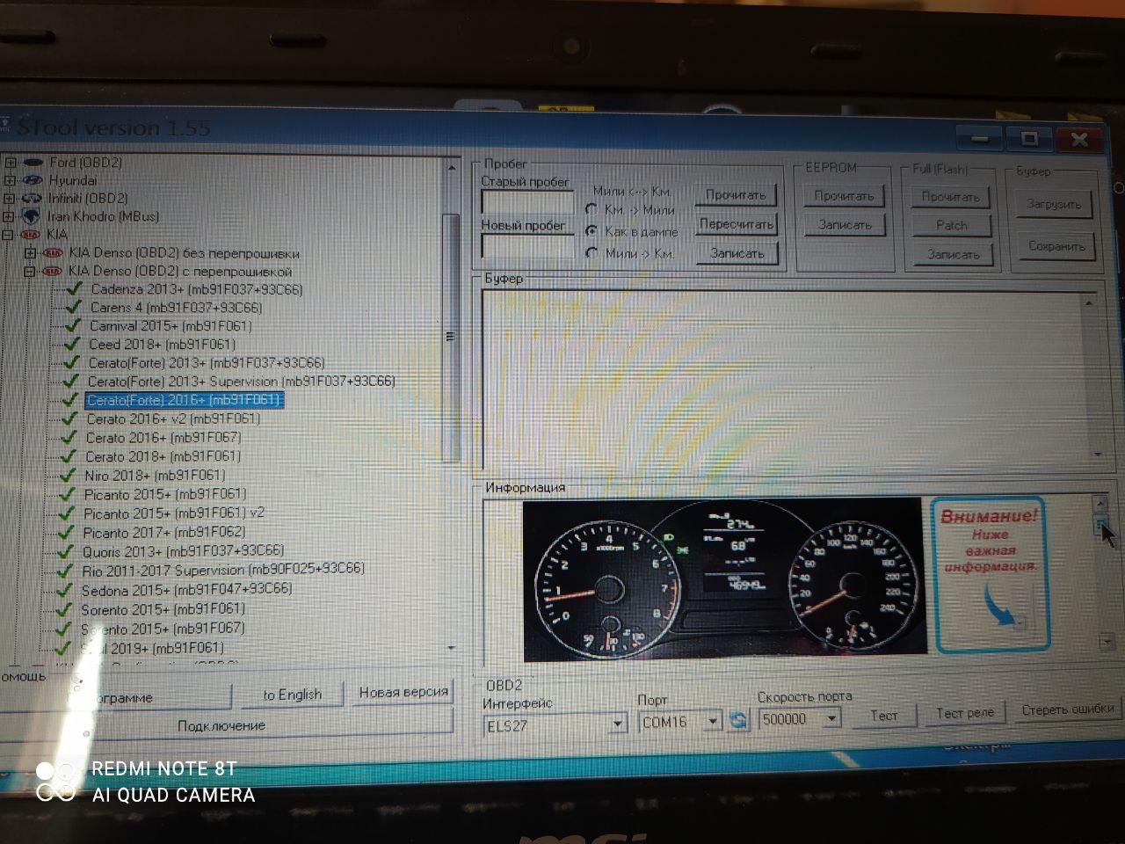Viewport: 1125px width, 844px height.
Task: Click the Старый пробег input field
Action: click(526, 202)
